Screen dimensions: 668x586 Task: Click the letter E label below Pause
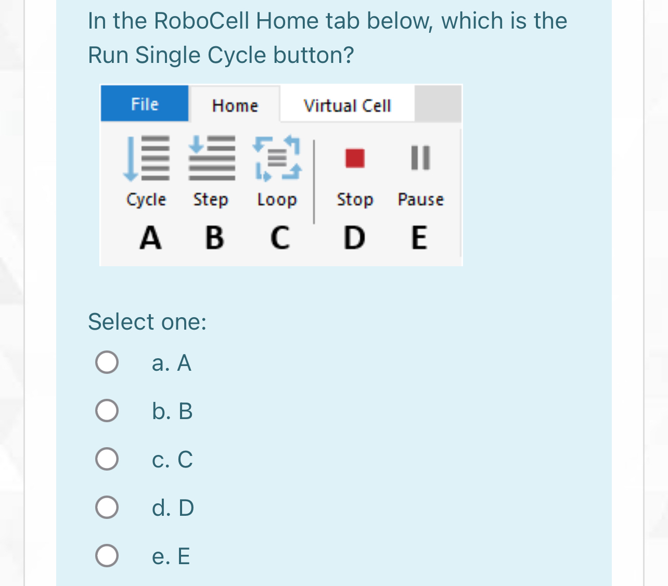(419, 238)
